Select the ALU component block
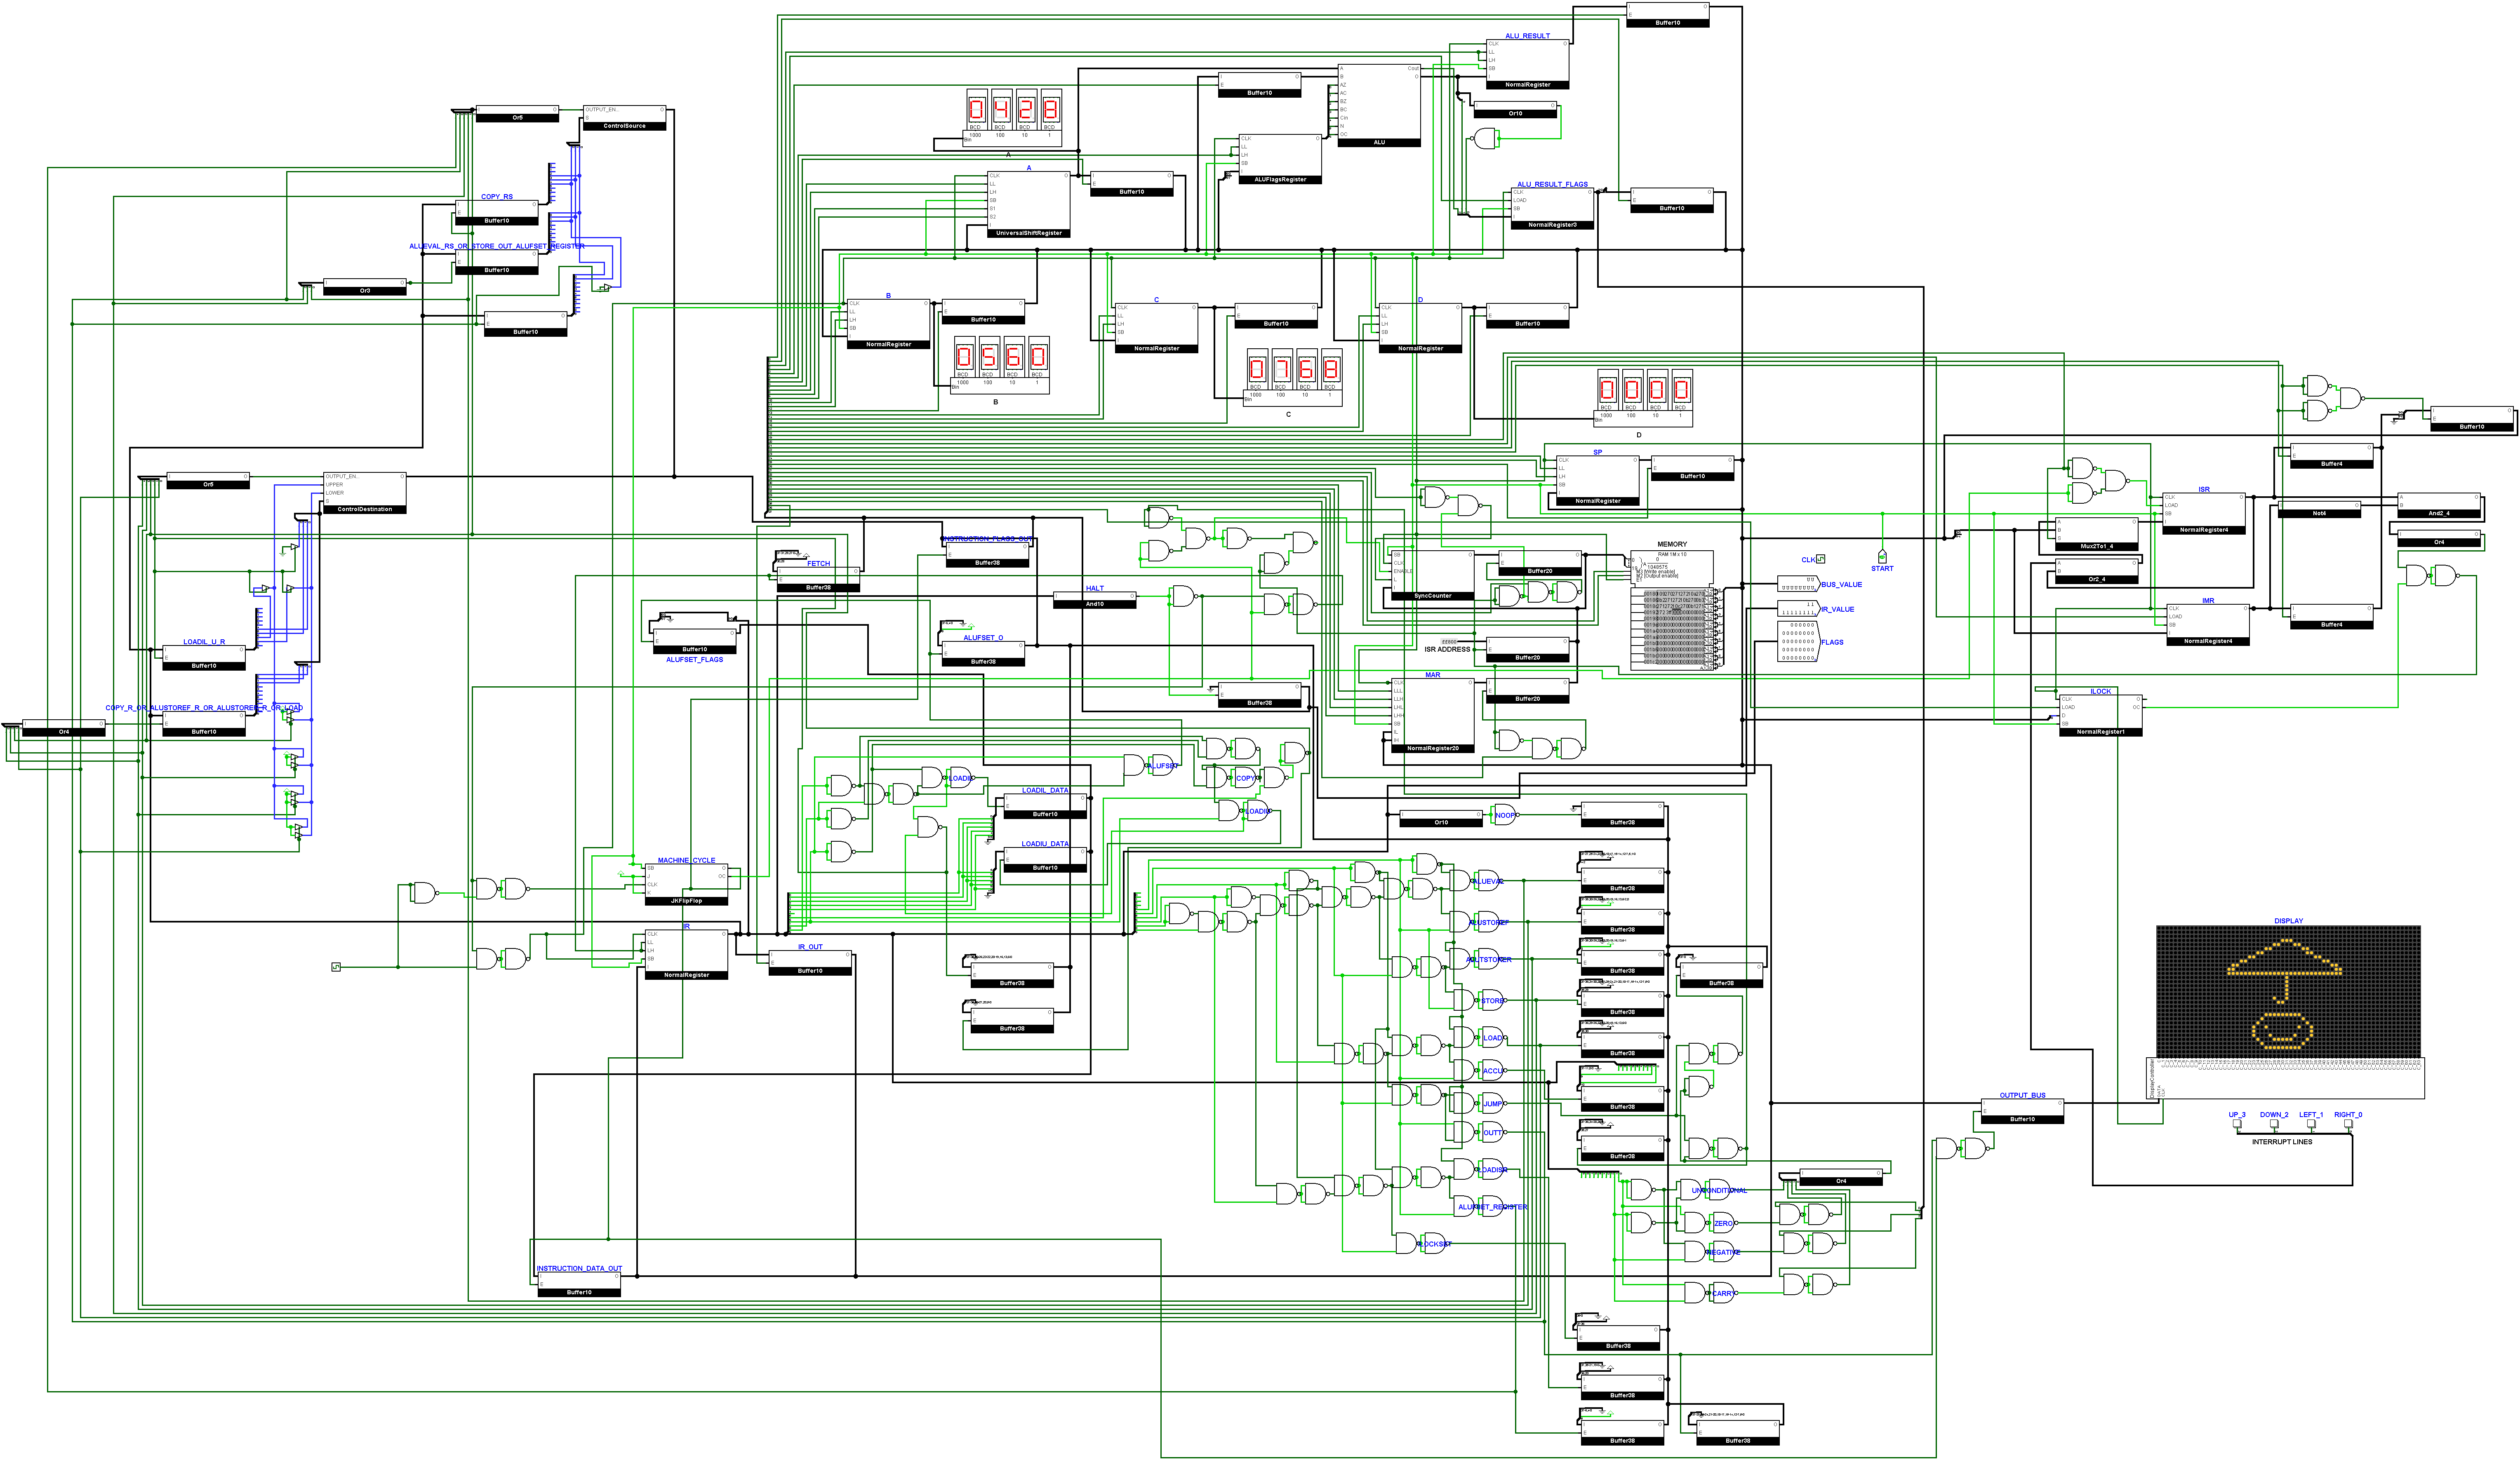 pyautogui.click(x=1379, y=106)
